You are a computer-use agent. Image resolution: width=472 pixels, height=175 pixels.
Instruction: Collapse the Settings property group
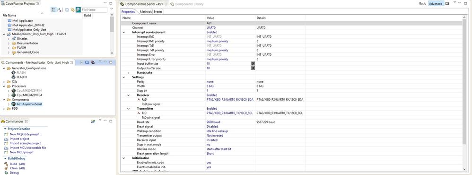pos(124,78)
